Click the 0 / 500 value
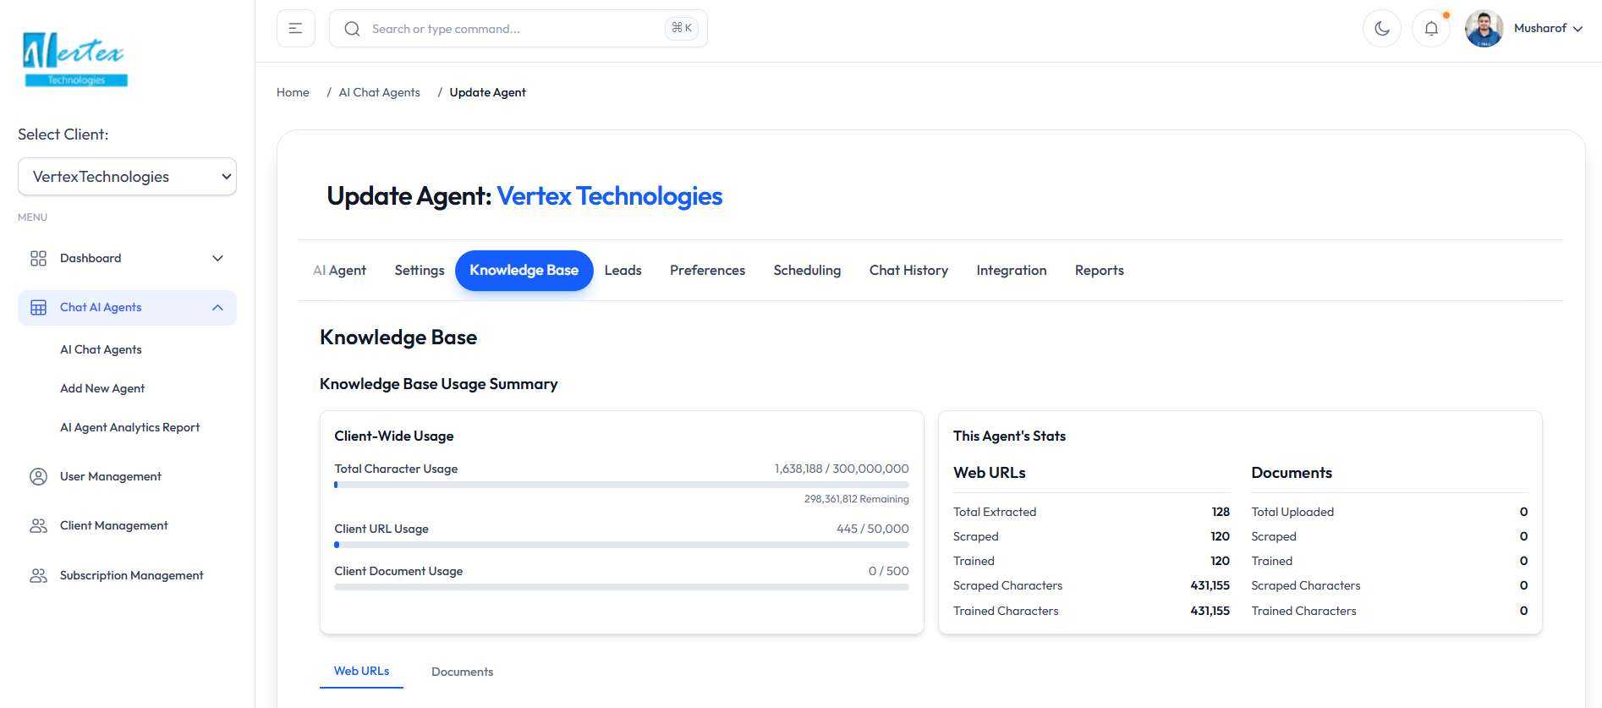Viewport: 1602px width, 708px height. [888, 571]
